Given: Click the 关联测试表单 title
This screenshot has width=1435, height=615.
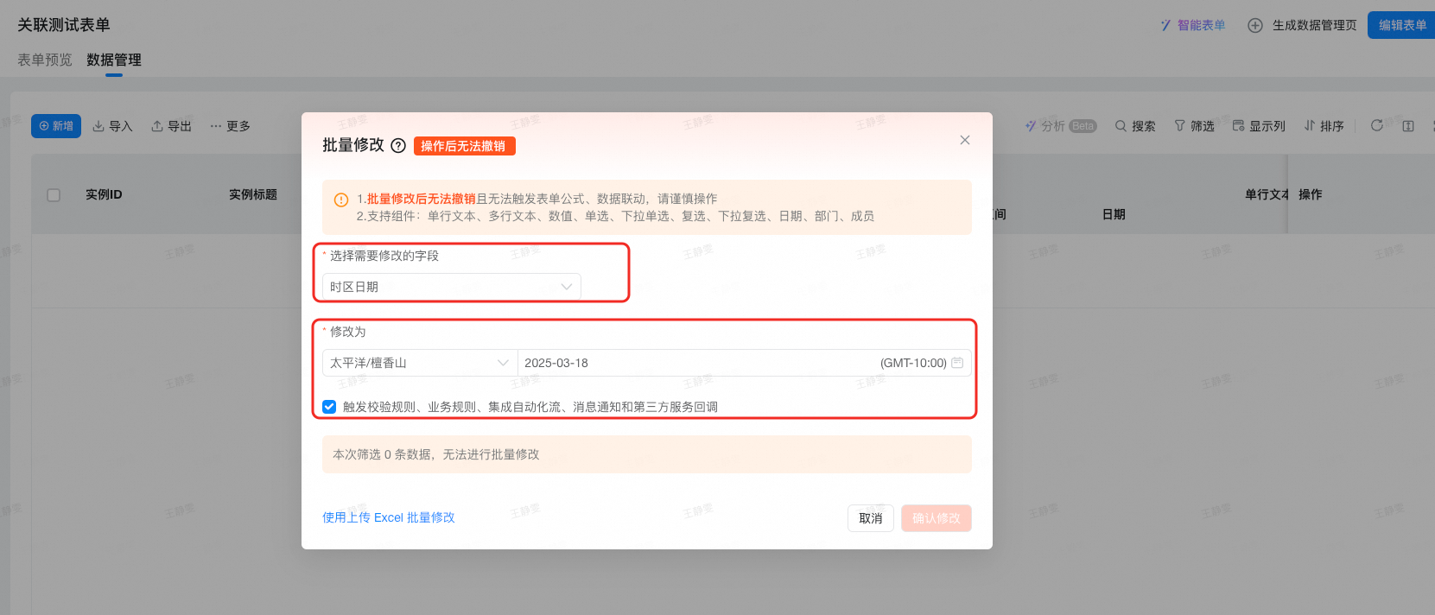Looking at the screenshot, I should pos(64,25).
